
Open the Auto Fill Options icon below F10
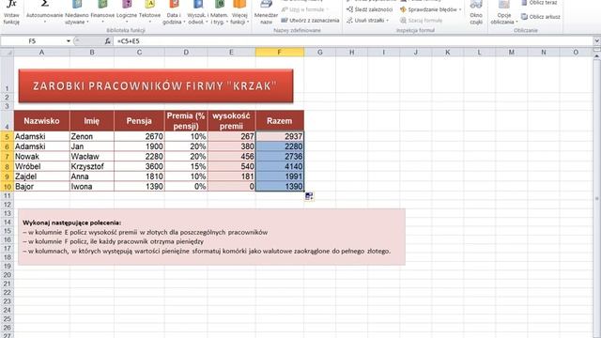tap(309, 196)
